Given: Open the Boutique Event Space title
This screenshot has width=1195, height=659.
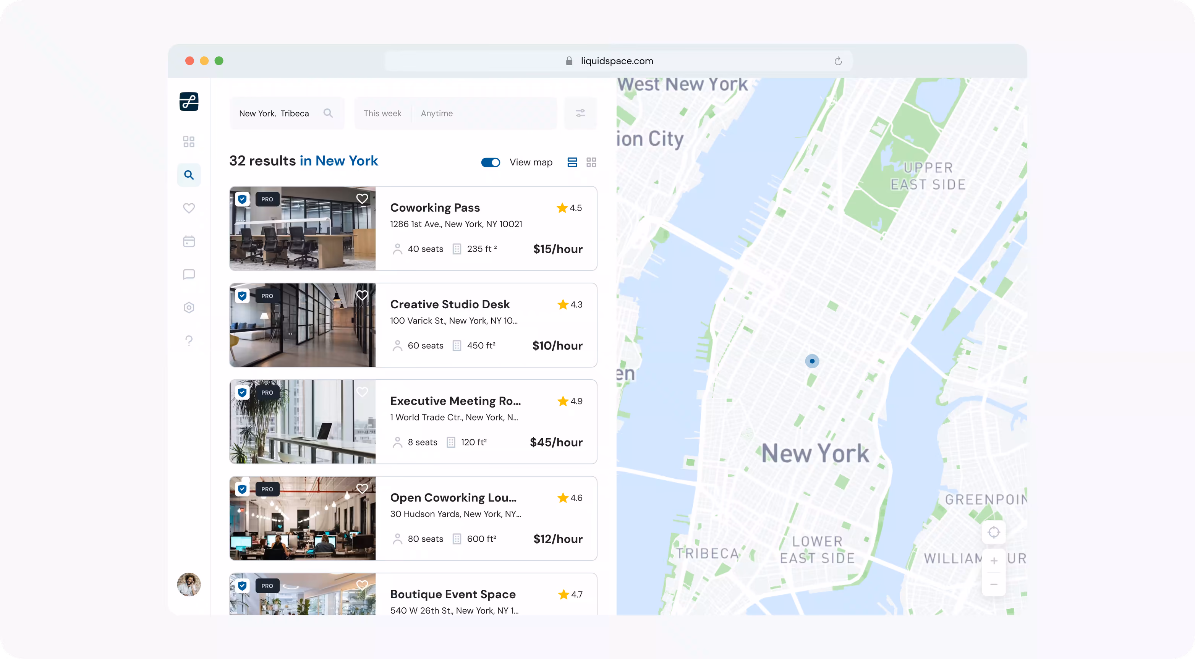Looking at the screenshot, I should tap(453, 594).
